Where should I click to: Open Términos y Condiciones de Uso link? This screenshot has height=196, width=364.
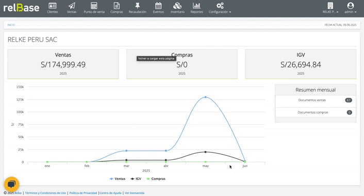point(45,193)
